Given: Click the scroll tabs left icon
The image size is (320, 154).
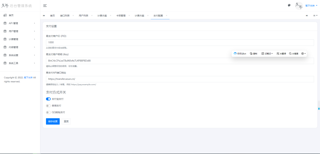Looking at the screenshot, I should click(44, 16).
